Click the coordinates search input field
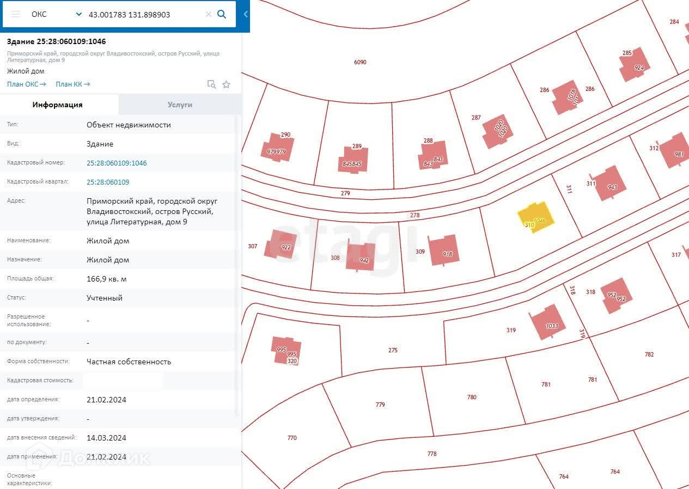Viewport: 689px width, 489px height. coord(144,15)
